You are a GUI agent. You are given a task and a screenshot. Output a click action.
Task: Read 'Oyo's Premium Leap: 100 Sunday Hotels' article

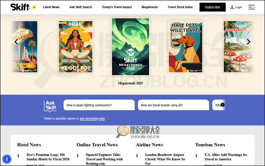tap(48, 157)
